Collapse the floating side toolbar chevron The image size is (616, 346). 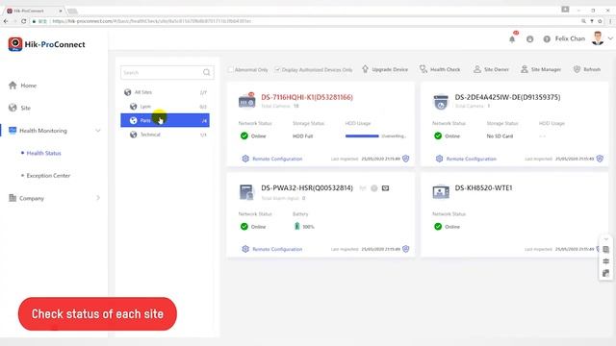[605, 239]
